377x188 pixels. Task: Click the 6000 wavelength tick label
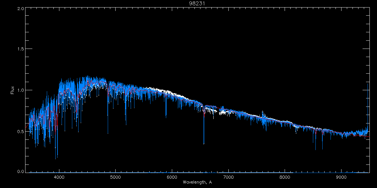click(x=172, y=177)
